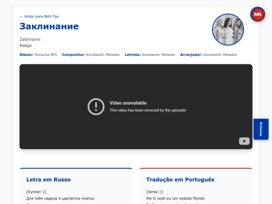Click album value Попытка №5
Screen dimensions: 272x204
coord(45,54)
